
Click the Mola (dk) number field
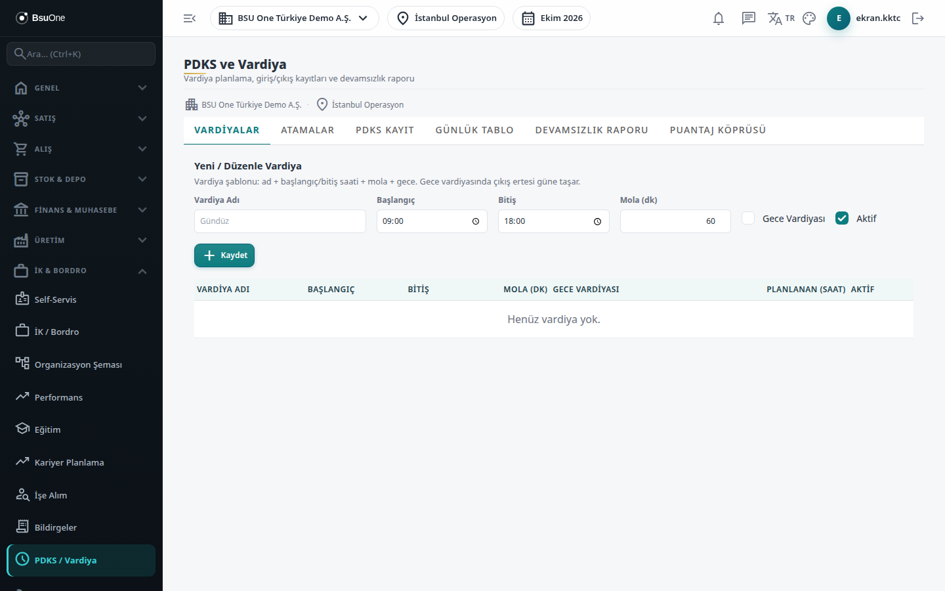[675, 221]
